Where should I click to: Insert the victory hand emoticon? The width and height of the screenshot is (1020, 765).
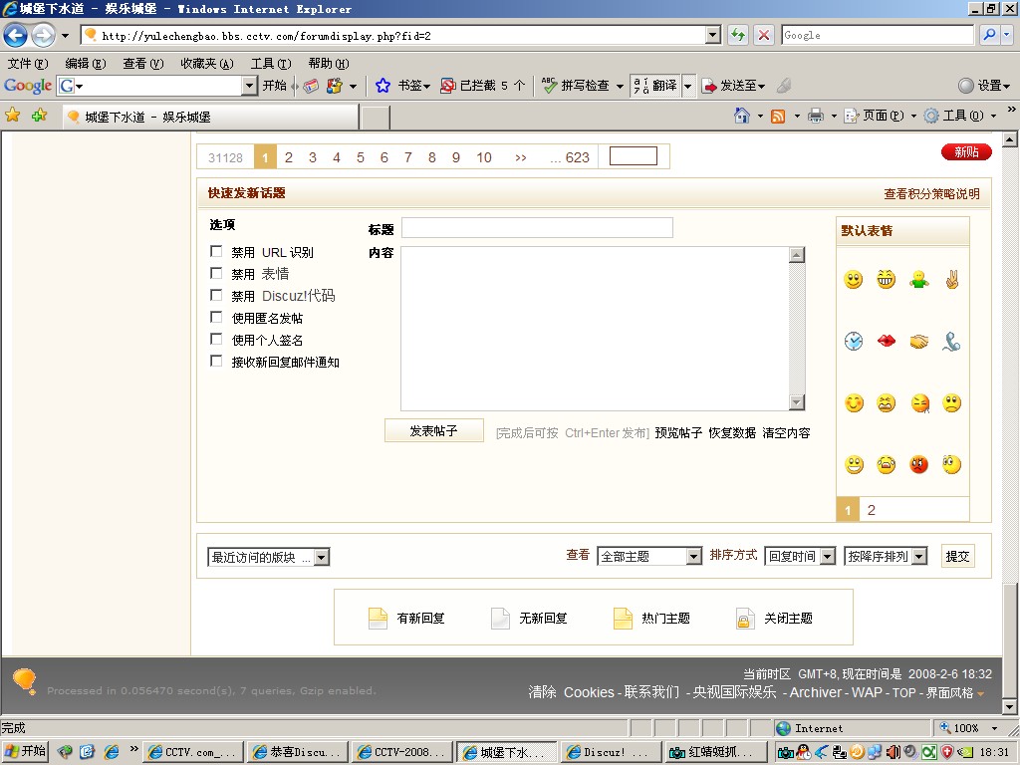951,280
